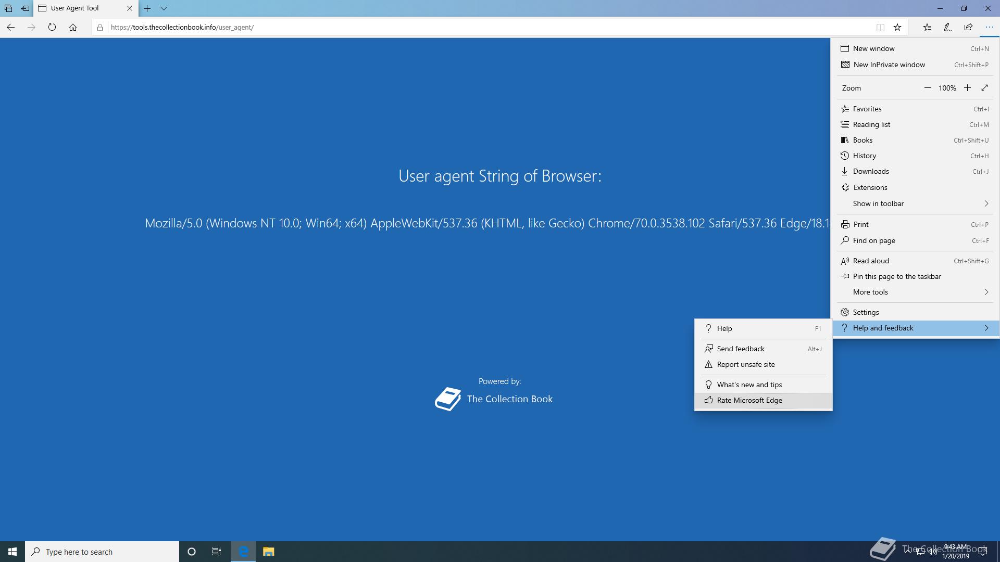
Task: Click the browser Back arrow
Action: [10, 27]
